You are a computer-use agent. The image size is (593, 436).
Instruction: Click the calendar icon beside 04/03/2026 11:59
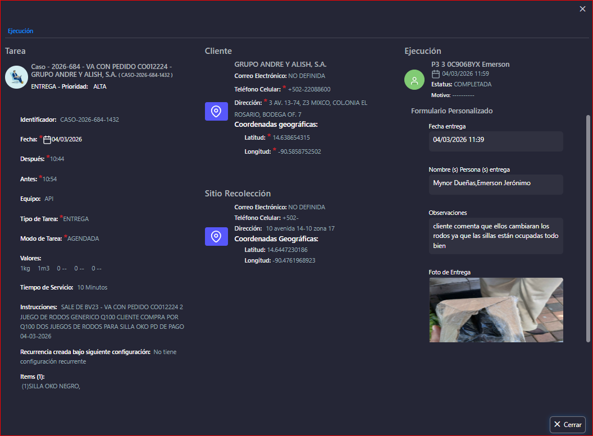436,74
